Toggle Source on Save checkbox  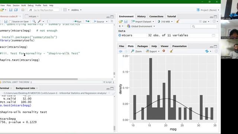click(10, 22)
